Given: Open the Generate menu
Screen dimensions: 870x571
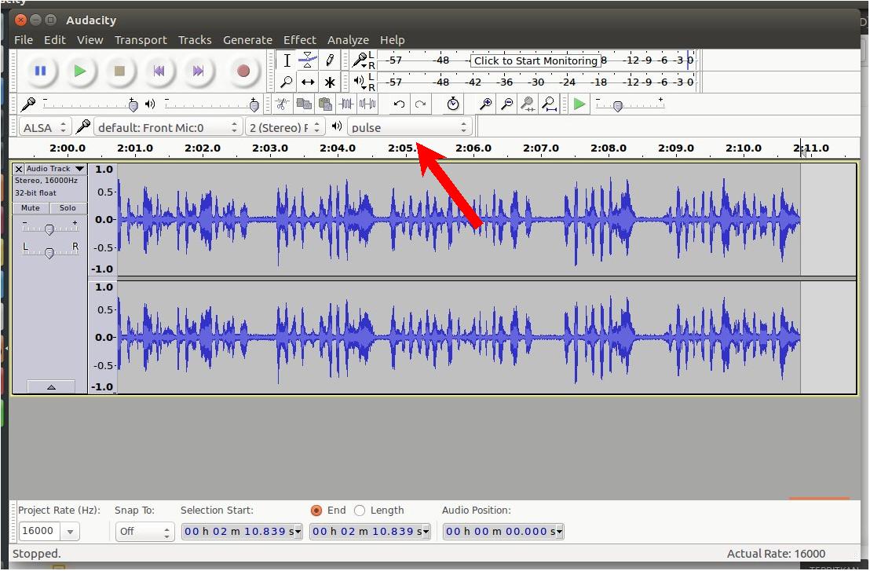Looking at the screenshot, I should click(247, 39).
